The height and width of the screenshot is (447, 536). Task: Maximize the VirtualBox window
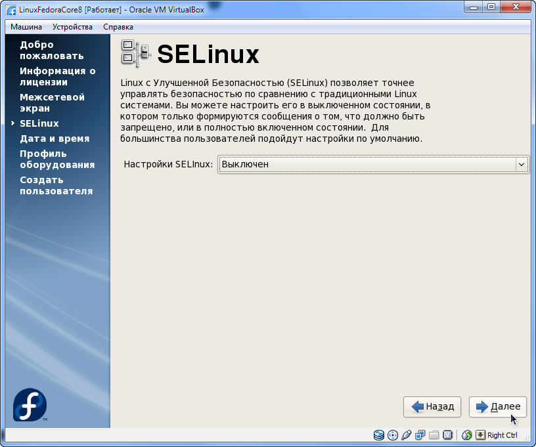coord(491,7)
